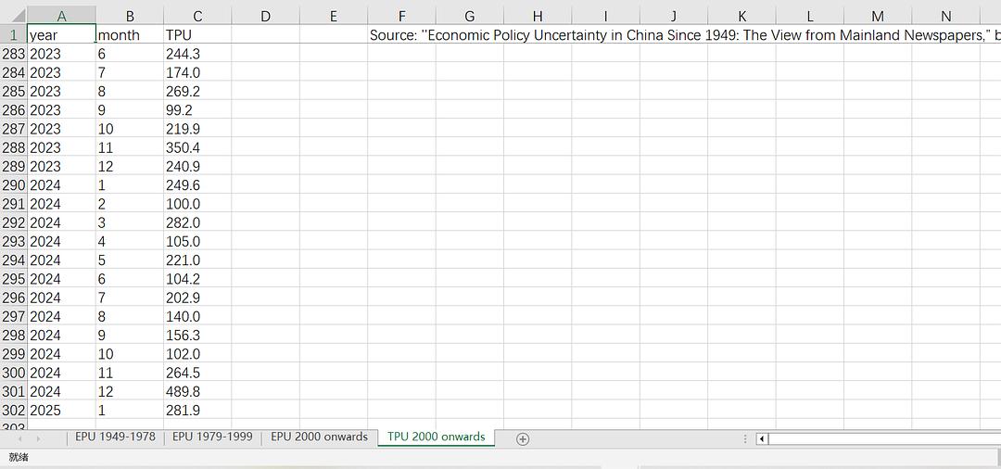Click the 'year' header cell
The width and height of the screenshot is (1001, 469).
coord(61,35)
